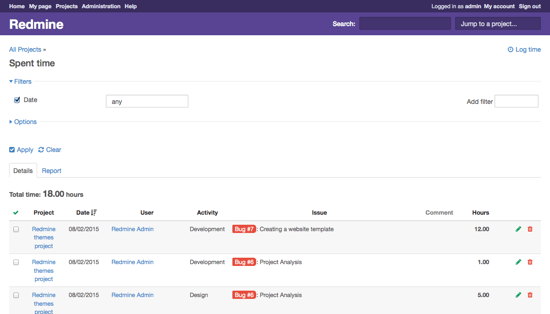
Task: Open My account link
Action: pos(500,6)
